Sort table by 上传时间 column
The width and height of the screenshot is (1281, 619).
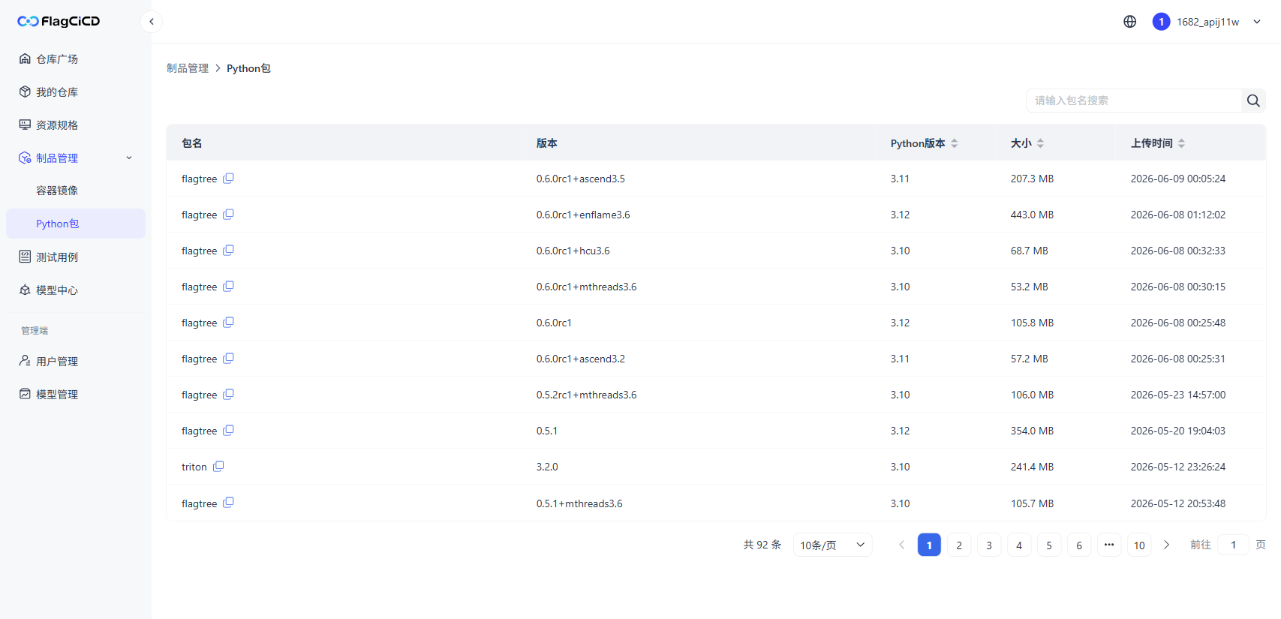pyautogui.click(x=1181, y=143)
